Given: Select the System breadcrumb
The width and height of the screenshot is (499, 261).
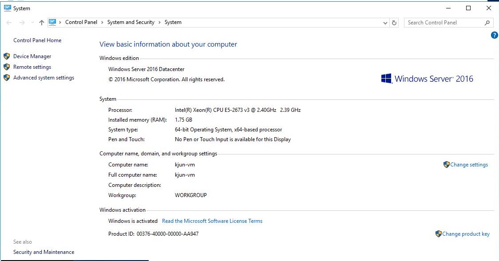Looking at the screenshot, I should point(173,22).
